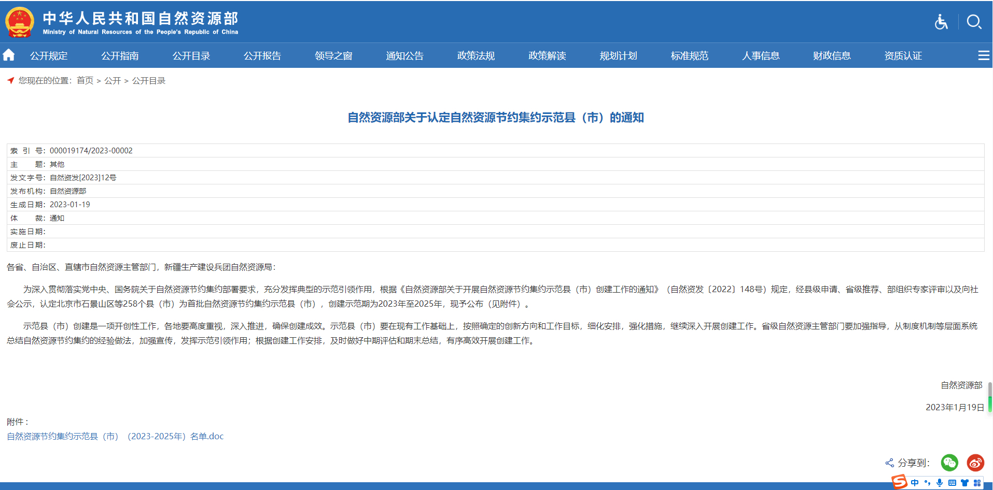Share the article via WeChat icon
Screen dimensions: 993x490
tap(949, 463)
